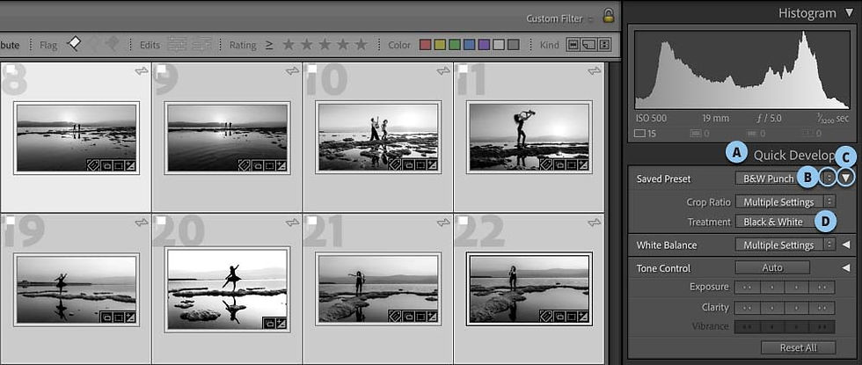The height and width of the screenshot is (365, 862).
Task: Expand Tone Control section triangle
Action: [x=846, y=268]
